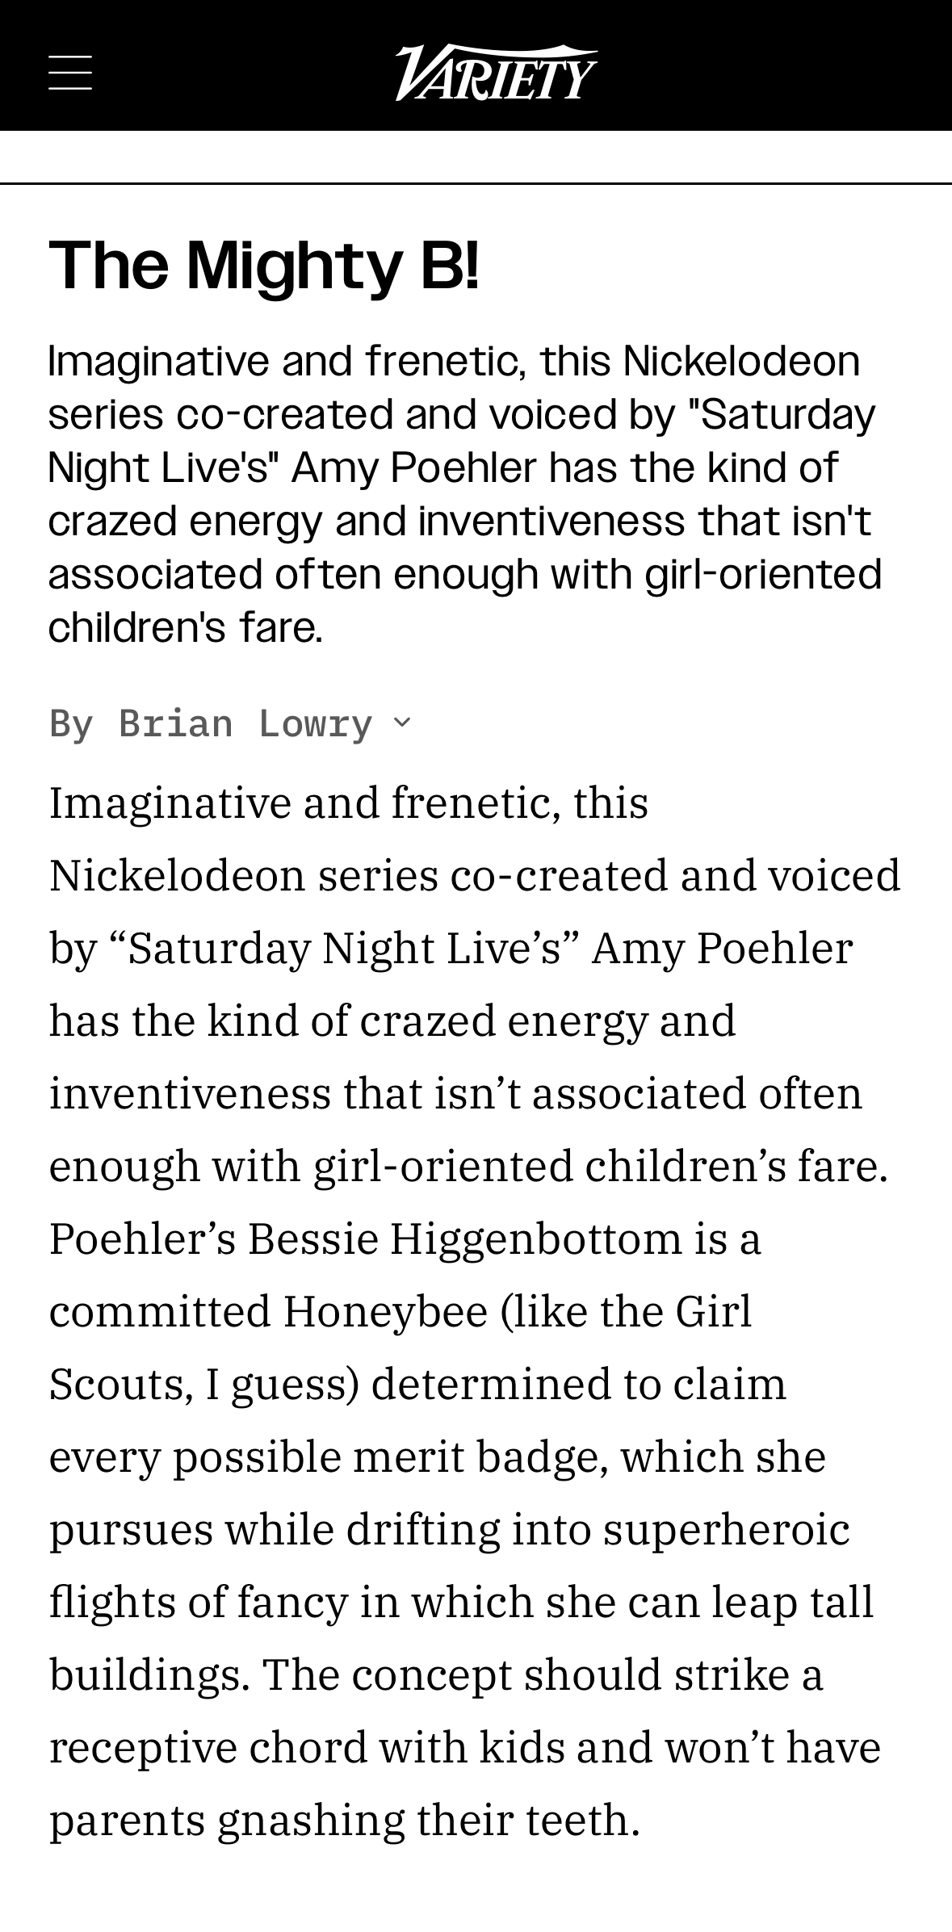Open Brian Lowry's author link

coord(245,723)
